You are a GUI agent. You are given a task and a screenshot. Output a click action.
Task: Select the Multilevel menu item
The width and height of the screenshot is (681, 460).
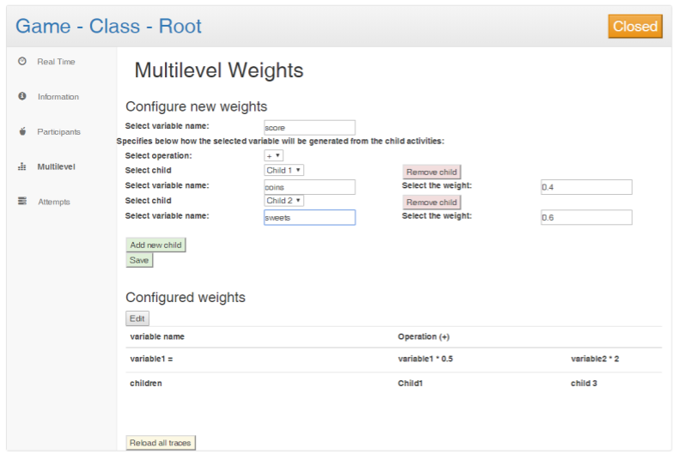click(56, 166)
